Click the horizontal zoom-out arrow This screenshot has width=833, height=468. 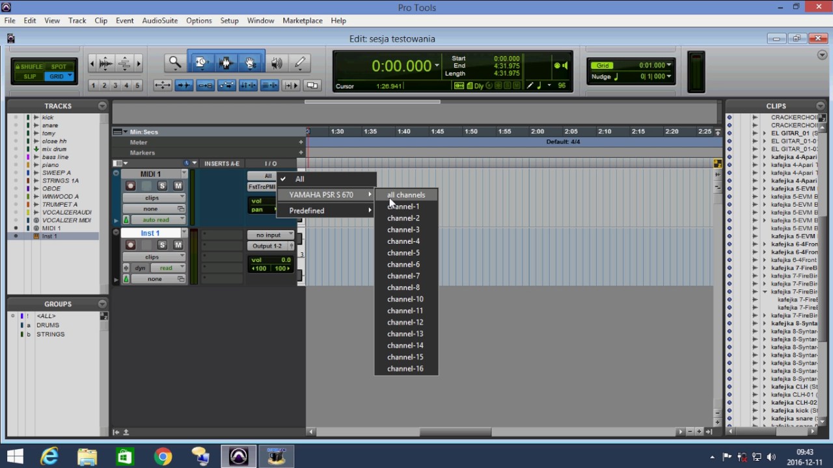[x=92, y=63]
